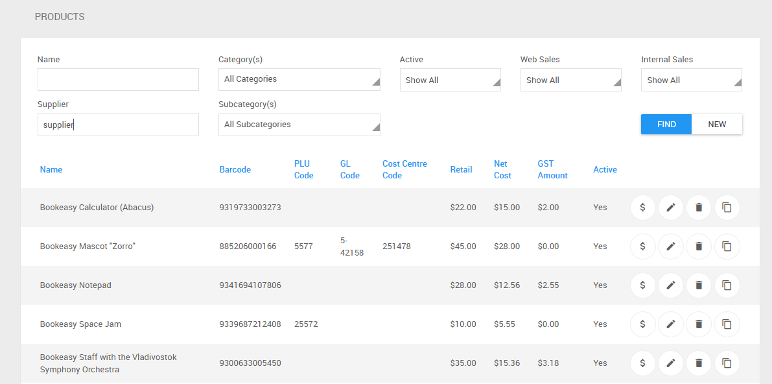772x384 pixels.
Task: Open pricing for Bookeasy Calculator (Abacus)
Action: point(642,208)
